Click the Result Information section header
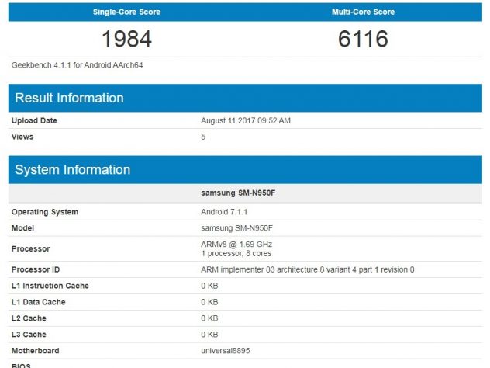Screen dimensions: 490x368 [x=70, y=99]
